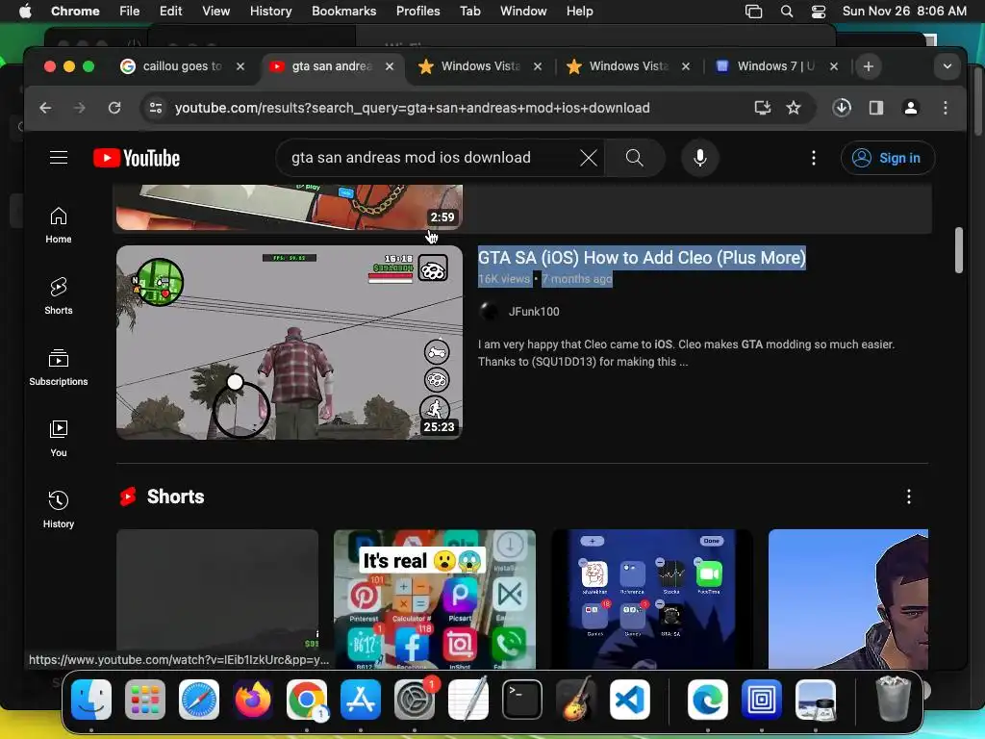This screenshot has width=985, height=739.
Task: Click the Chrome address bar URL
Action: coord(412,108)
